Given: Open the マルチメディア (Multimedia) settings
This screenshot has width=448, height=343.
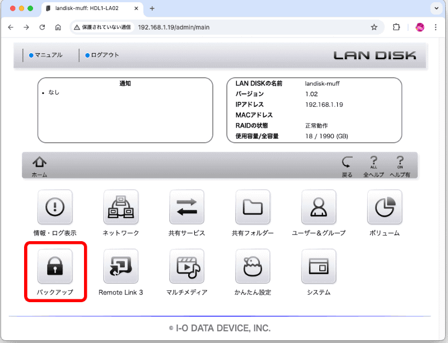Looking at the screenshot, I should click(186, 266).
